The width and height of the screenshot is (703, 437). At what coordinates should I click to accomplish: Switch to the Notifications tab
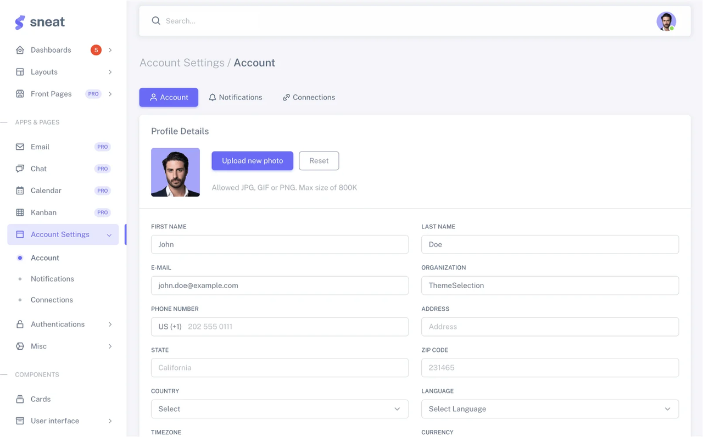coord(236,97)
